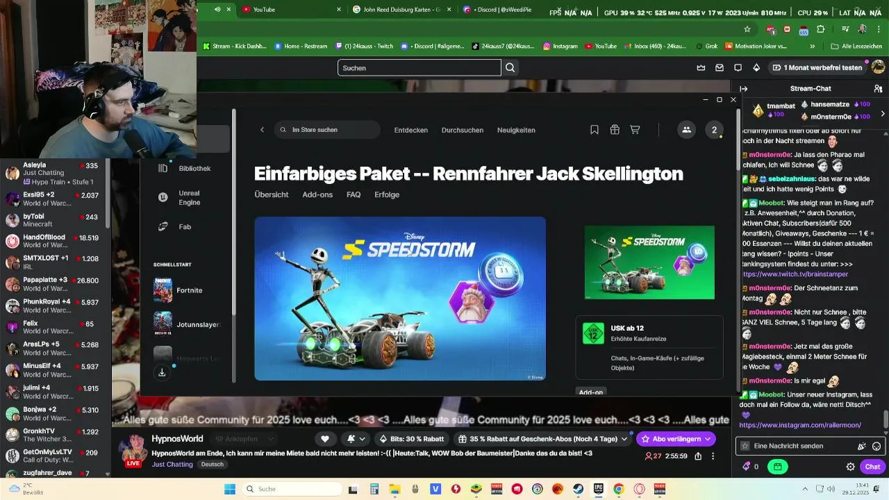Open the chat community users icon
Image resolution: width=889 pixels, height=500 pixels.
click(877, 89)
